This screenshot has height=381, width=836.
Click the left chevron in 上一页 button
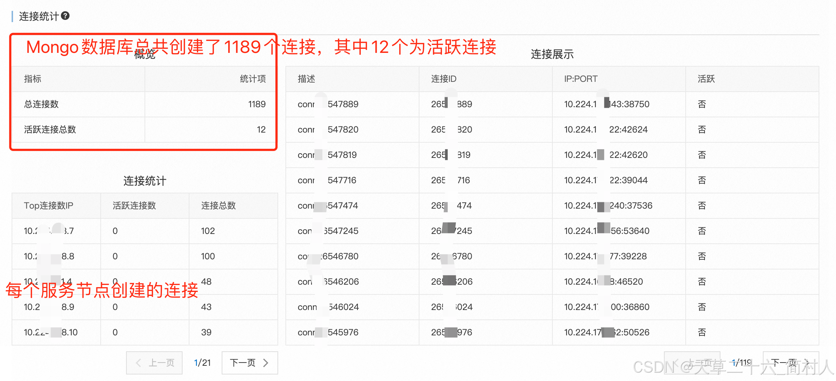(x=138, y=363)
